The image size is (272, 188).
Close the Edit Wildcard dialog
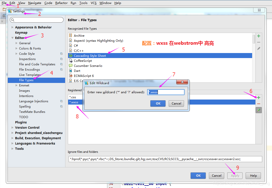pos(182,82)
